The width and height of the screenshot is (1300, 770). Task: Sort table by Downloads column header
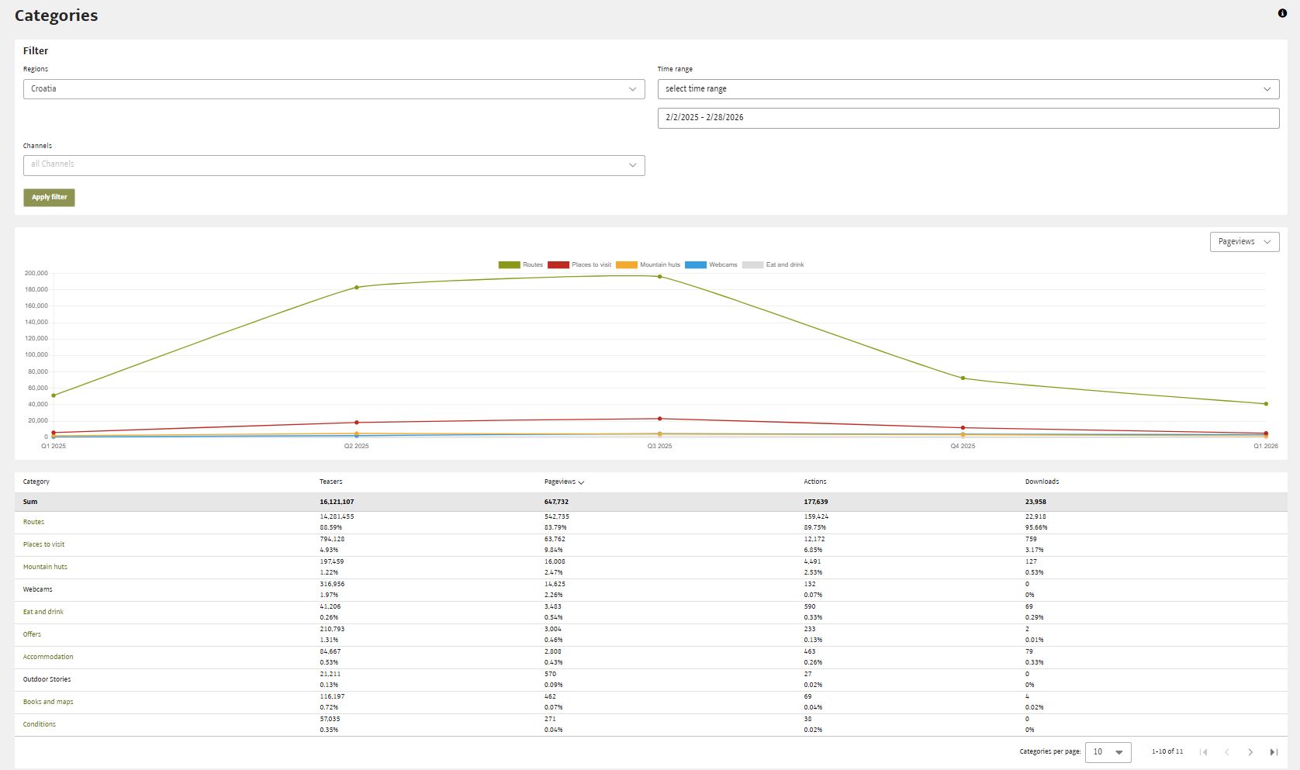[x=1042, y=482]
